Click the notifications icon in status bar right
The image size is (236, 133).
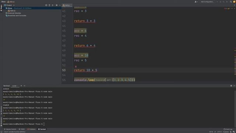click(x=234, y=132)
